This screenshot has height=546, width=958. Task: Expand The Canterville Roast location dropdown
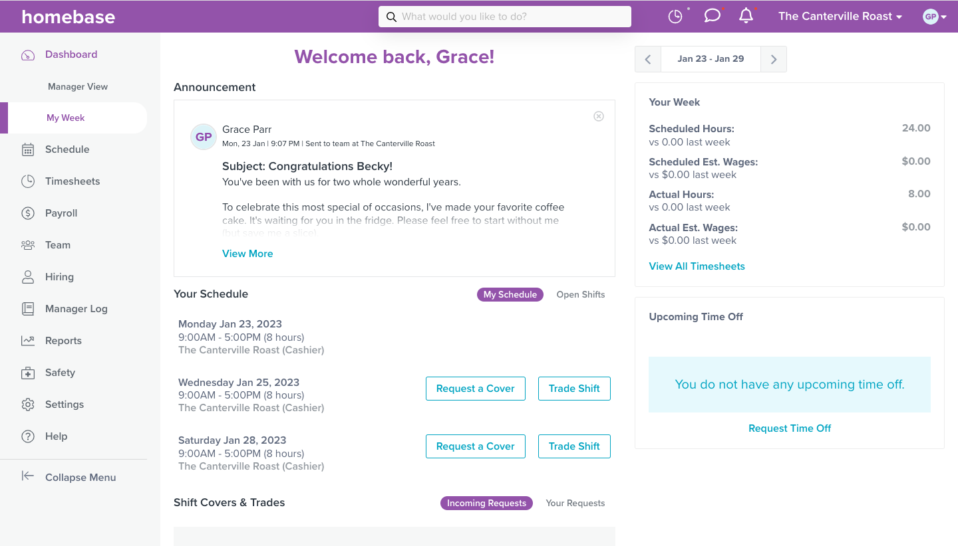tap(840, 17)
